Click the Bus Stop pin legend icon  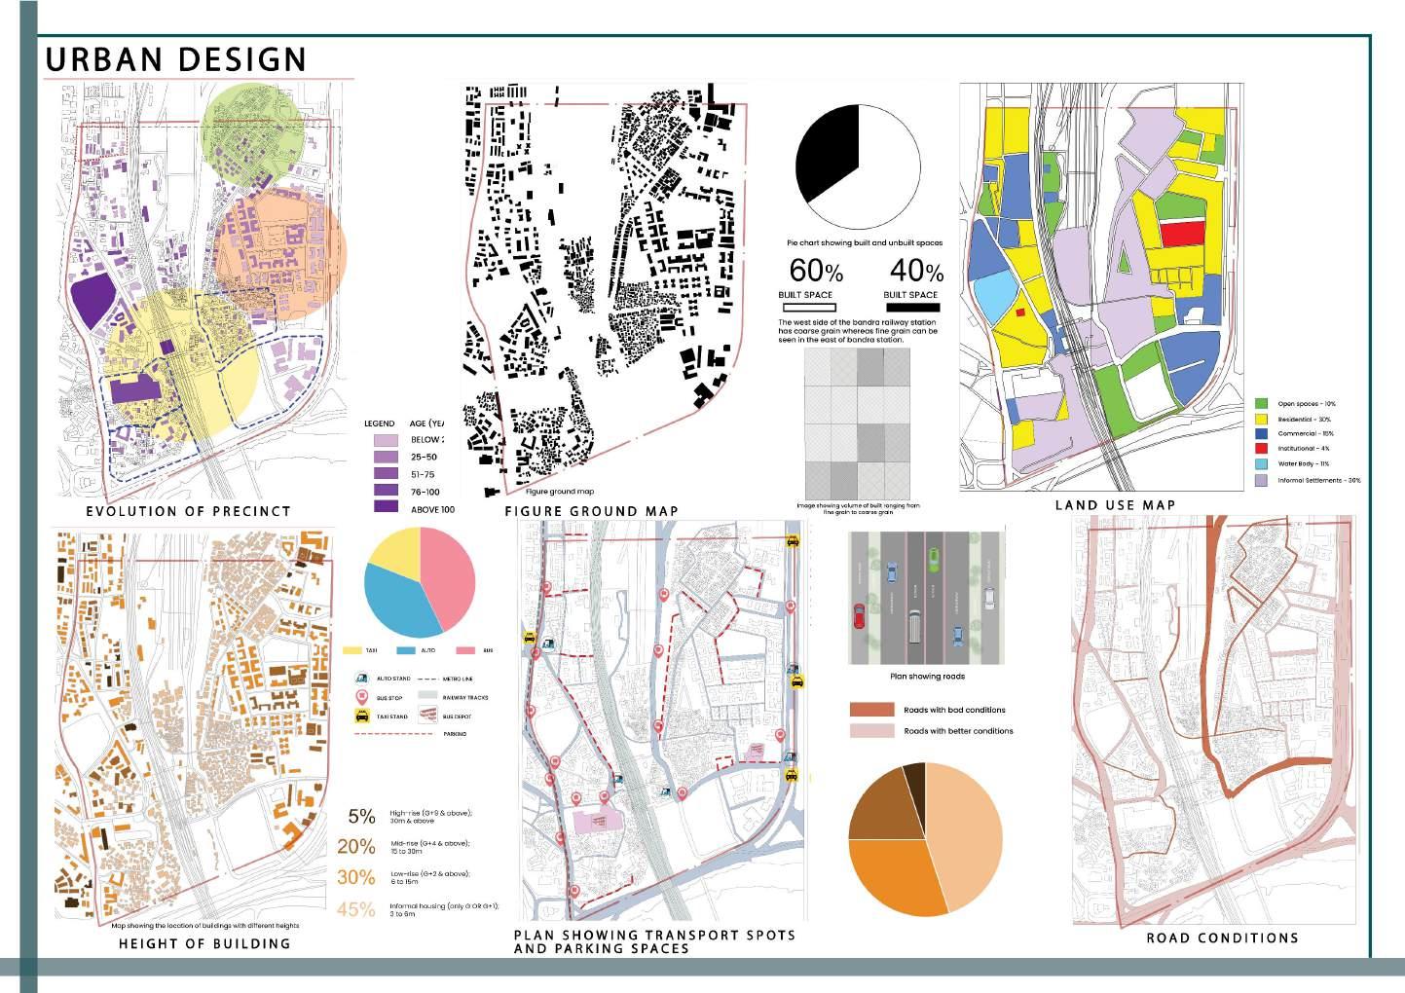(362, 697)
